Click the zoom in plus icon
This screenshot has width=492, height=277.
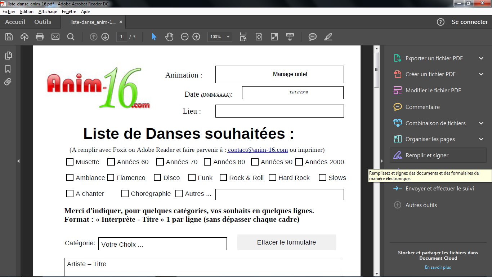point(196,37)
